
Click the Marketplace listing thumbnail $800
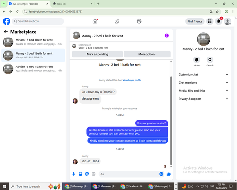[74, 46]
